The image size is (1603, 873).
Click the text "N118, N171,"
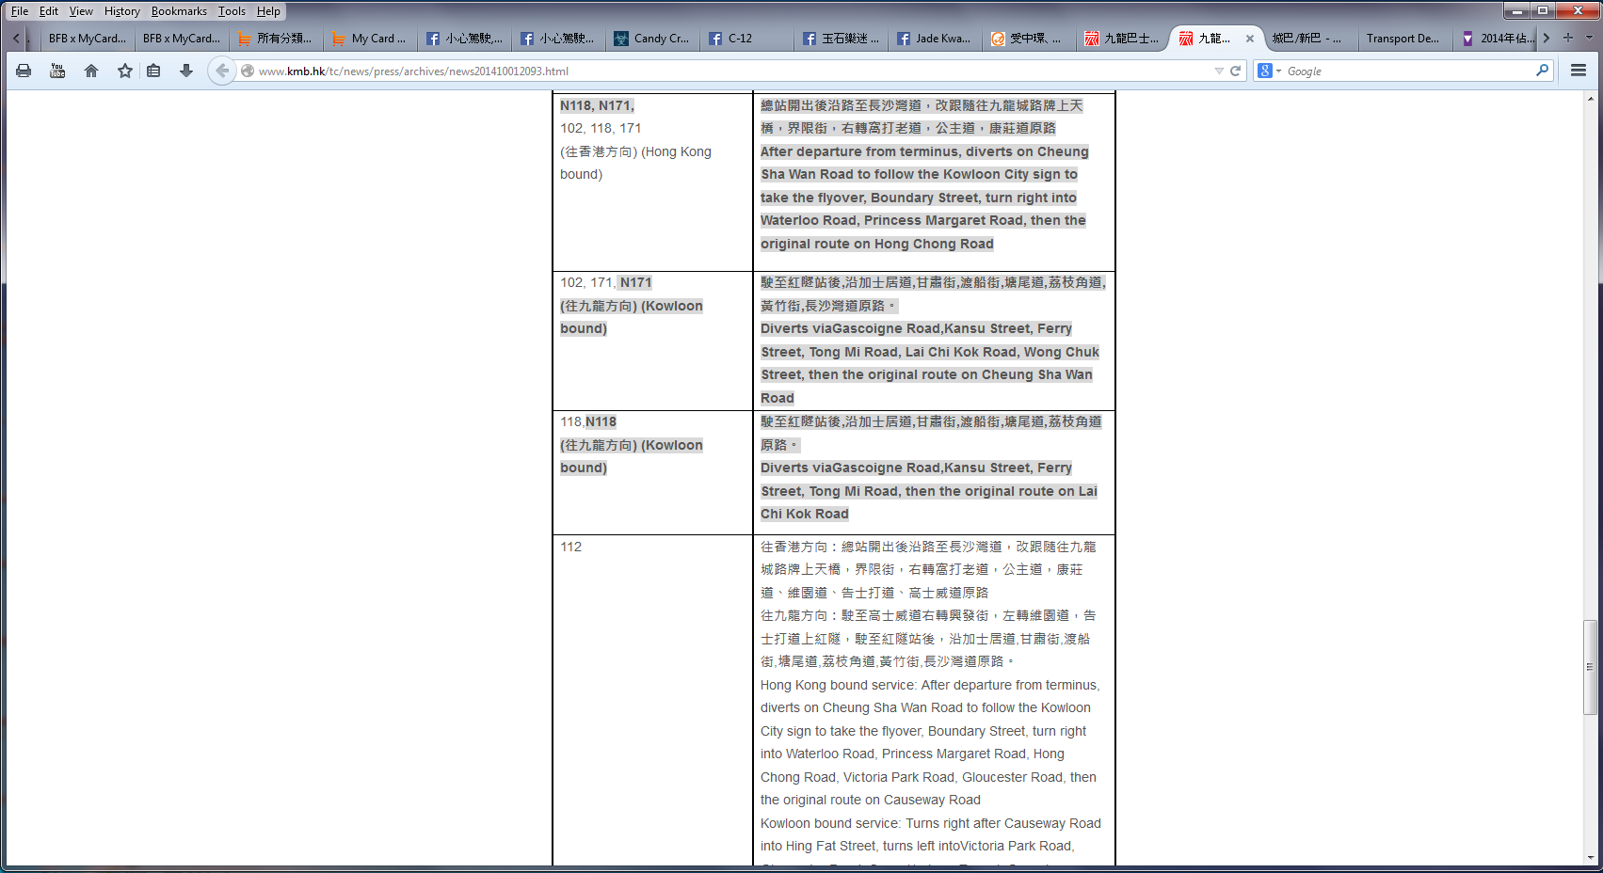point(597,105)
